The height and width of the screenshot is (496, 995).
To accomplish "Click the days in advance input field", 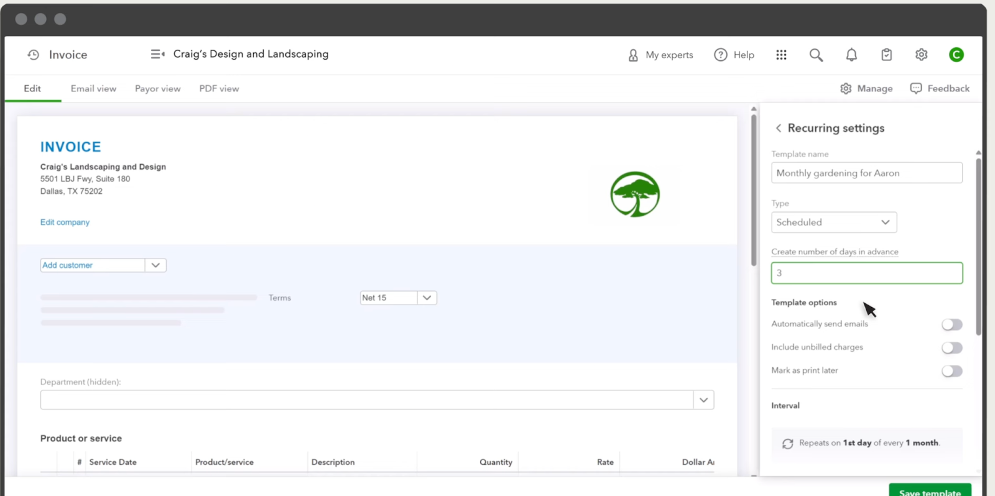I will (x=867, y=273).
